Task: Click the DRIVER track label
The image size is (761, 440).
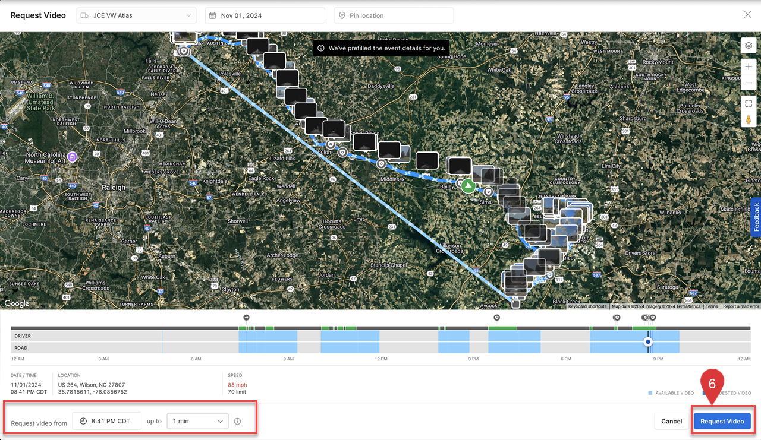Action: click(x=21, y=336)
